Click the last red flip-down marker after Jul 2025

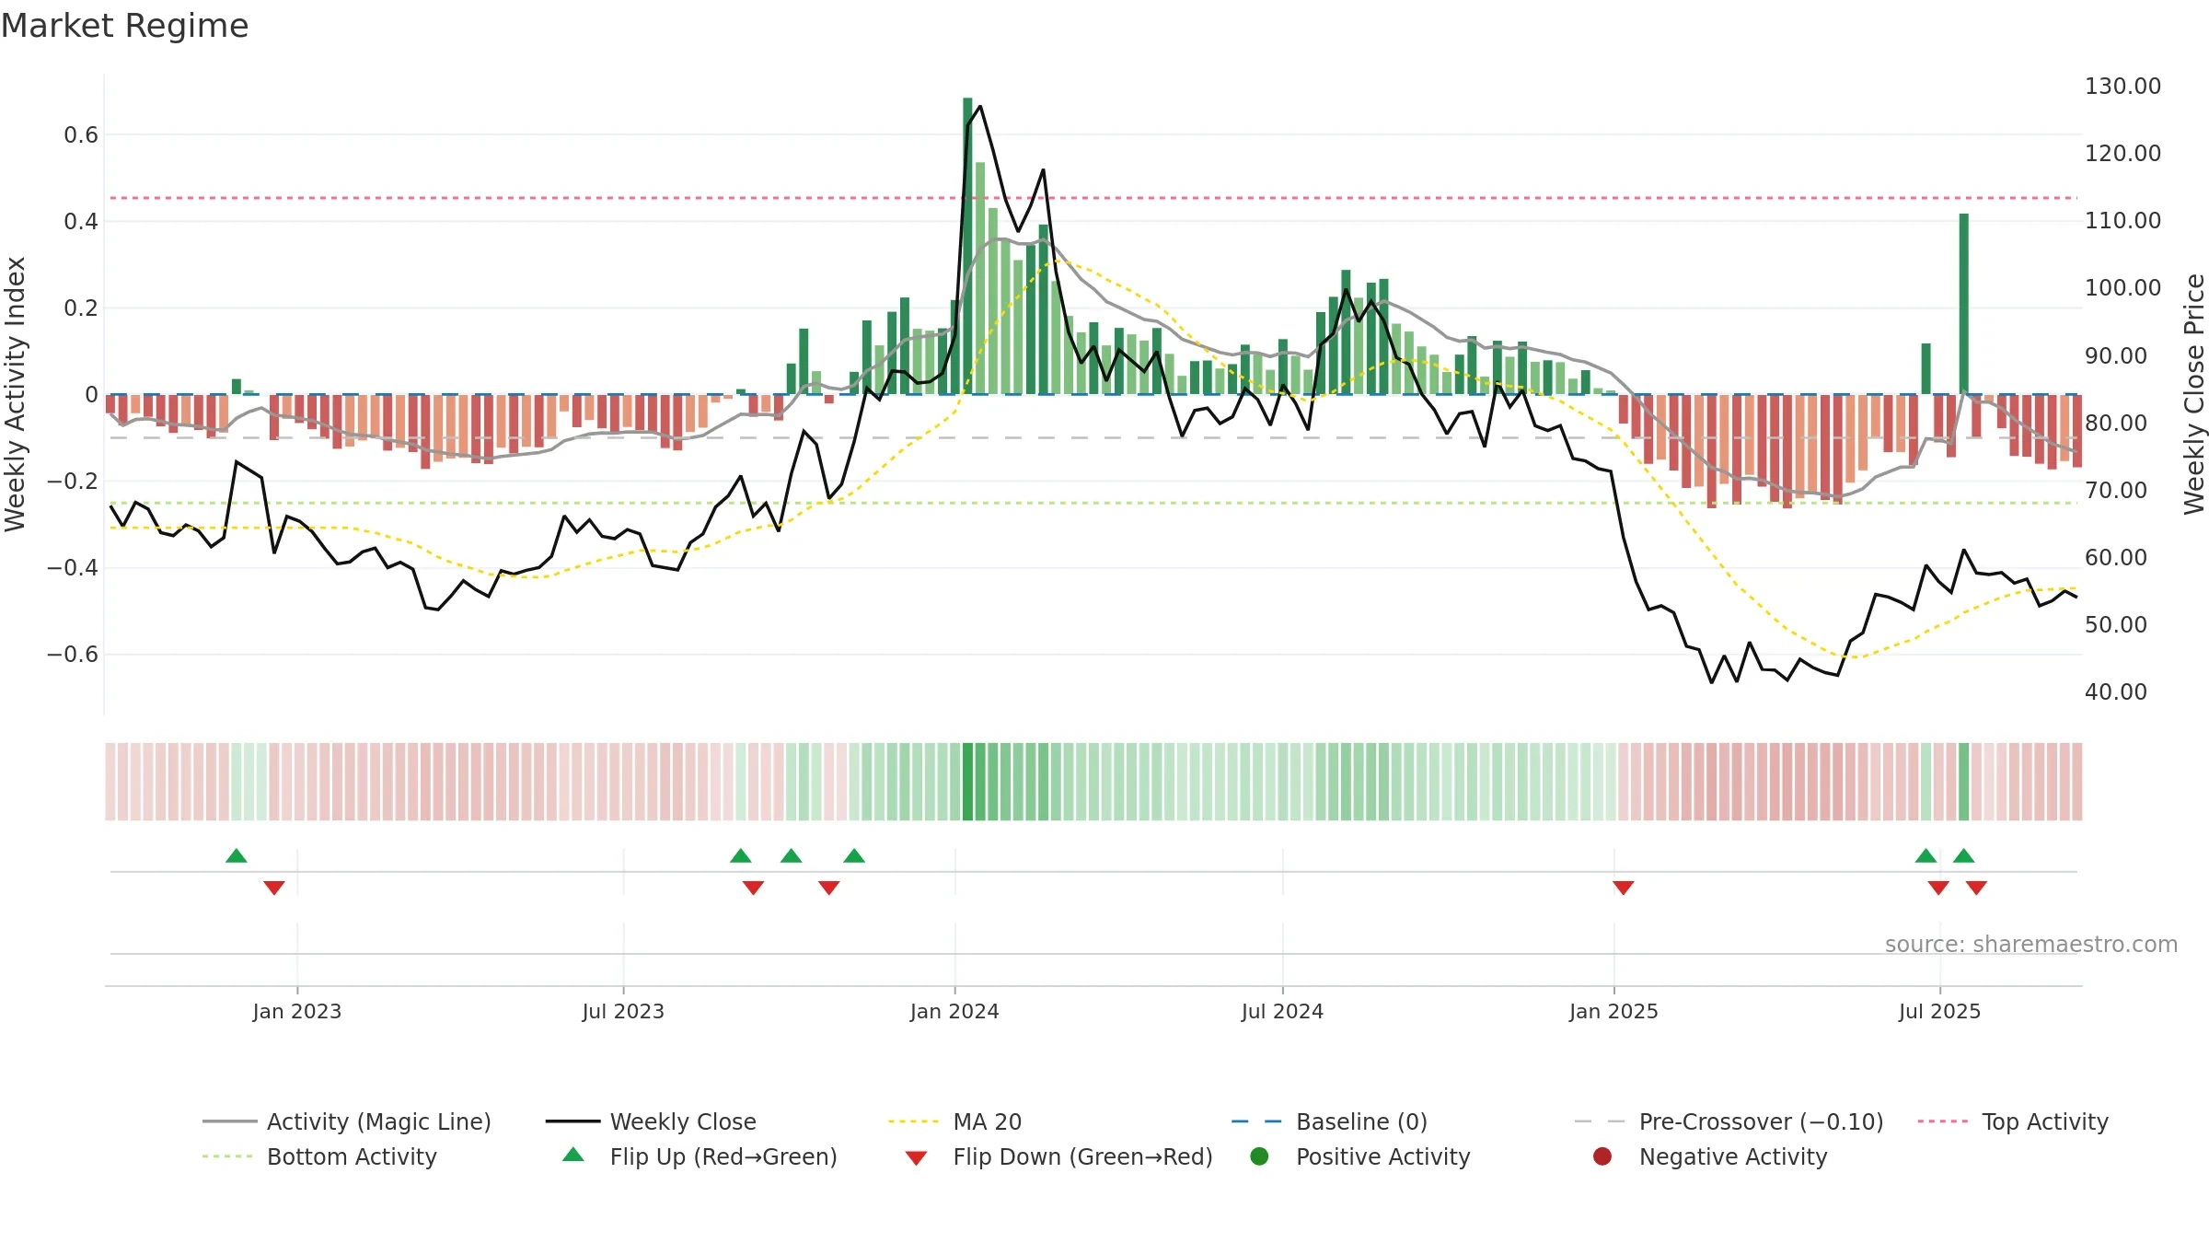[1976, 888]
